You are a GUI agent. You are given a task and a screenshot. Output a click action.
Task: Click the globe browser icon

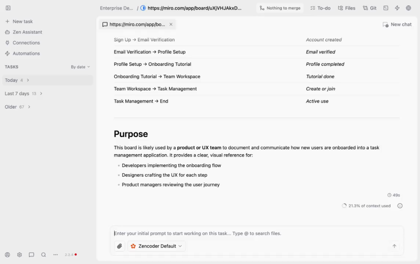[x=409, y=8]
